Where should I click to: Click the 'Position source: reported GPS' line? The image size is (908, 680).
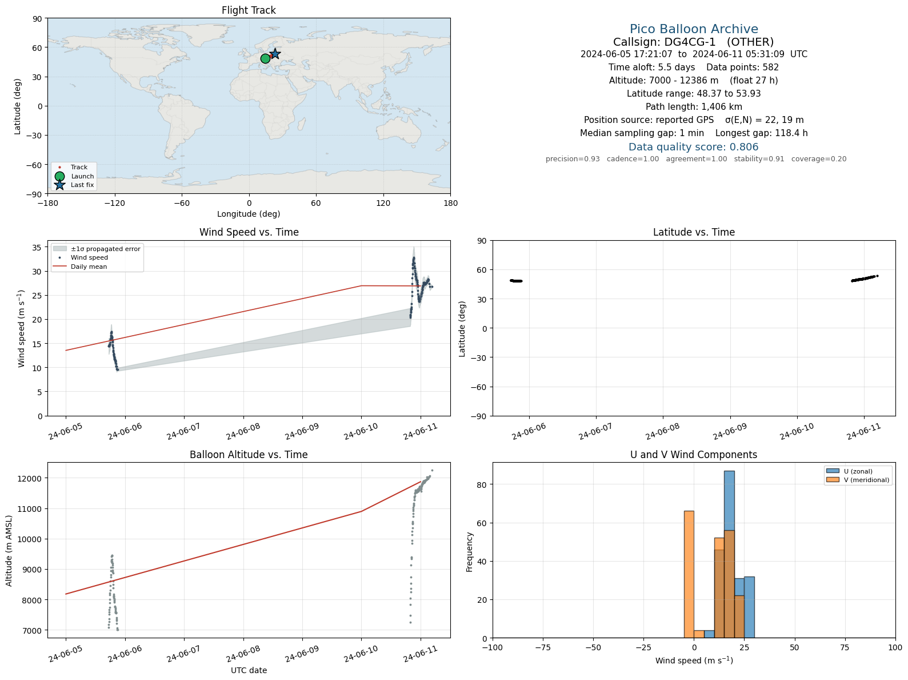(694, 120)
